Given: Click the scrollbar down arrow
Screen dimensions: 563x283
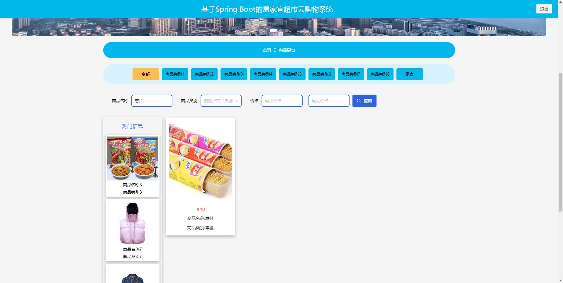Looking at the screenshot, I should [560, 281].
